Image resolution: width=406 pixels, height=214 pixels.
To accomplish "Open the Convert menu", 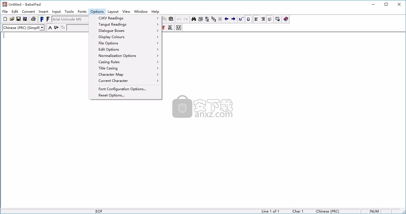I will (28, 12).
